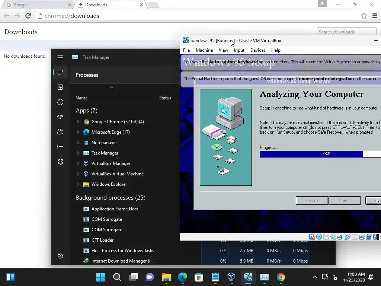
Task: Open Microsoft Store from taskbar
Action: [x=199, y=277]
